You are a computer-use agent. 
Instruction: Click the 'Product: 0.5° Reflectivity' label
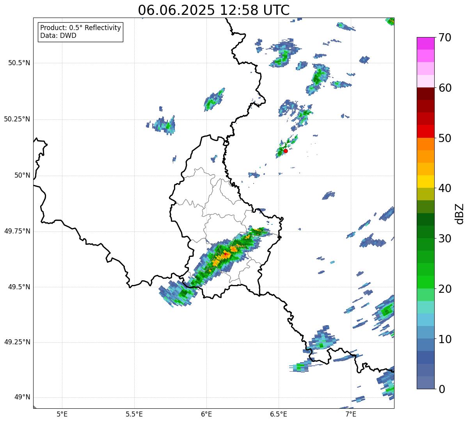(81, 28)
